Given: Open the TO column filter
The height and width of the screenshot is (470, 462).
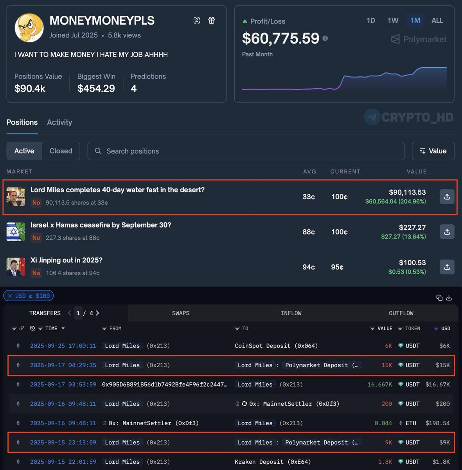Looking at the screenshot, I should [x=237, y=328].
